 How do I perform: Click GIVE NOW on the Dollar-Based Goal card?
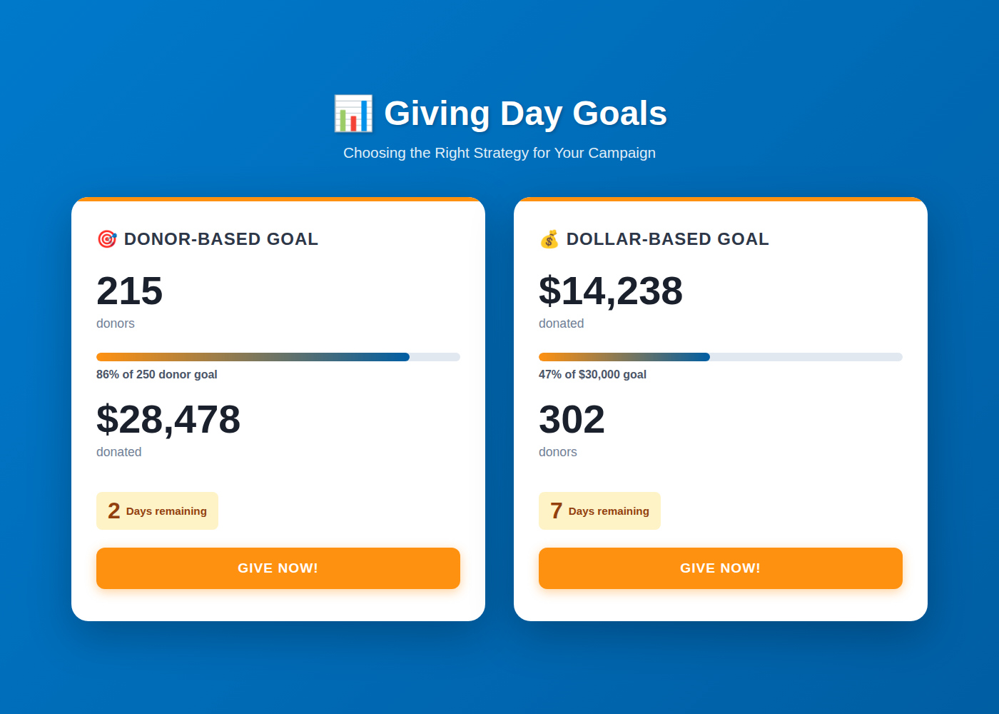(x=721, y=568)
